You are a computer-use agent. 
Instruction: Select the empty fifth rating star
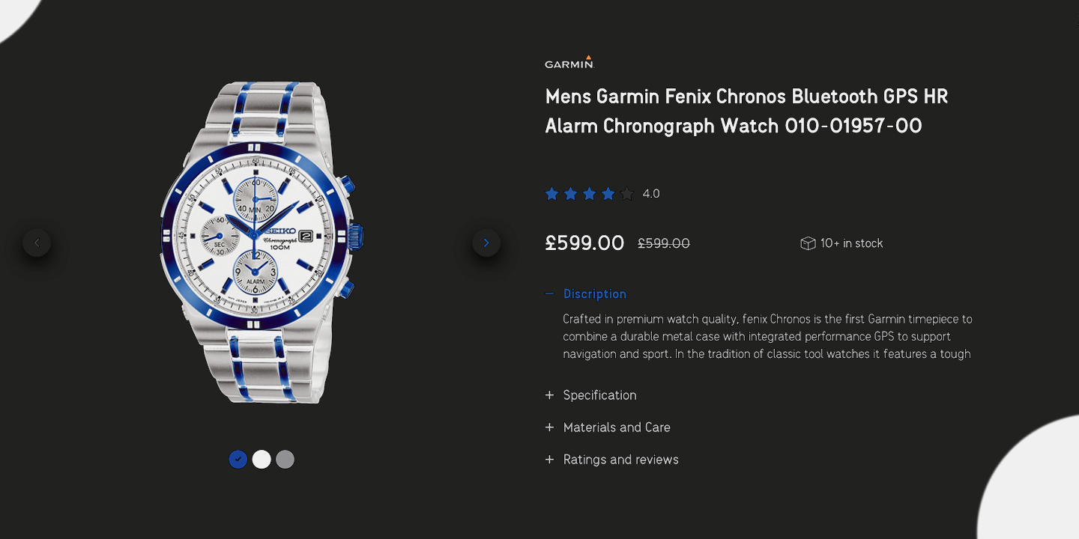click(627, 194)
